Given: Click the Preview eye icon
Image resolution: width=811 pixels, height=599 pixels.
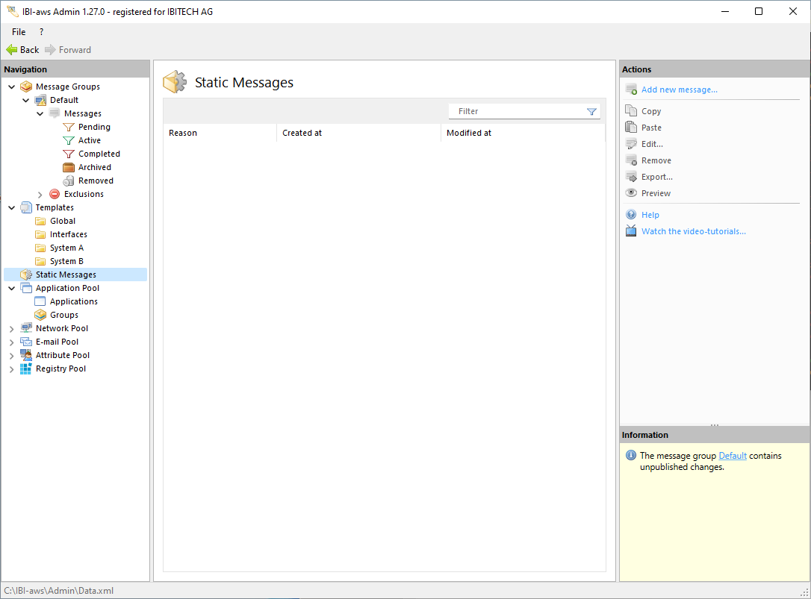Looking at the screenshot, I should [x=631, y=193].
